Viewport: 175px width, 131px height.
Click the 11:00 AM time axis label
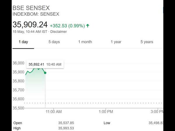[x=54, y=111]
